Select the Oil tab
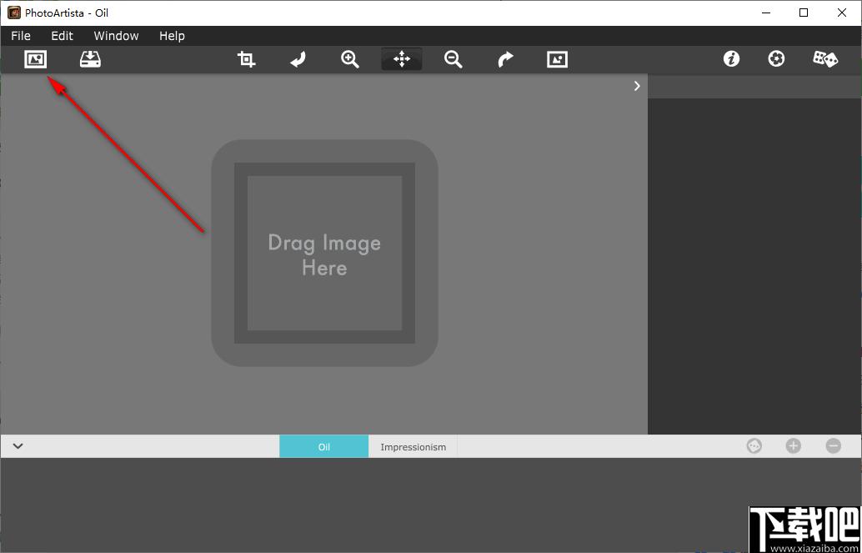 point(324,447)
